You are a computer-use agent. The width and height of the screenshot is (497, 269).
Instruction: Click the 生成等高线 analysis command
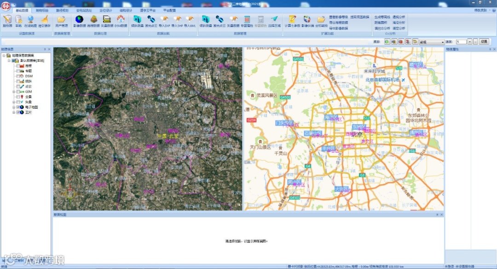pos(382,17)
